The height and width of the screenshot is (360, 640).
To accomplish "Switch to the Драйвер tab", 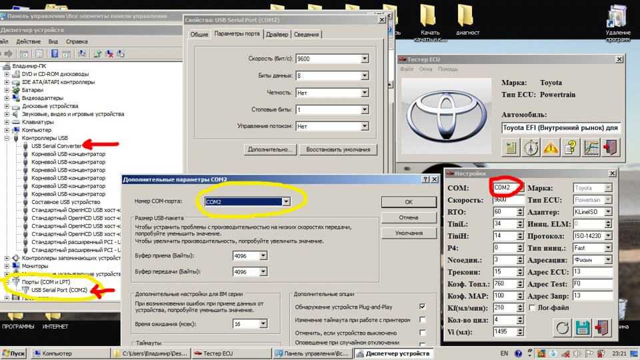I will pyautogui.click(x=276, y=35).
